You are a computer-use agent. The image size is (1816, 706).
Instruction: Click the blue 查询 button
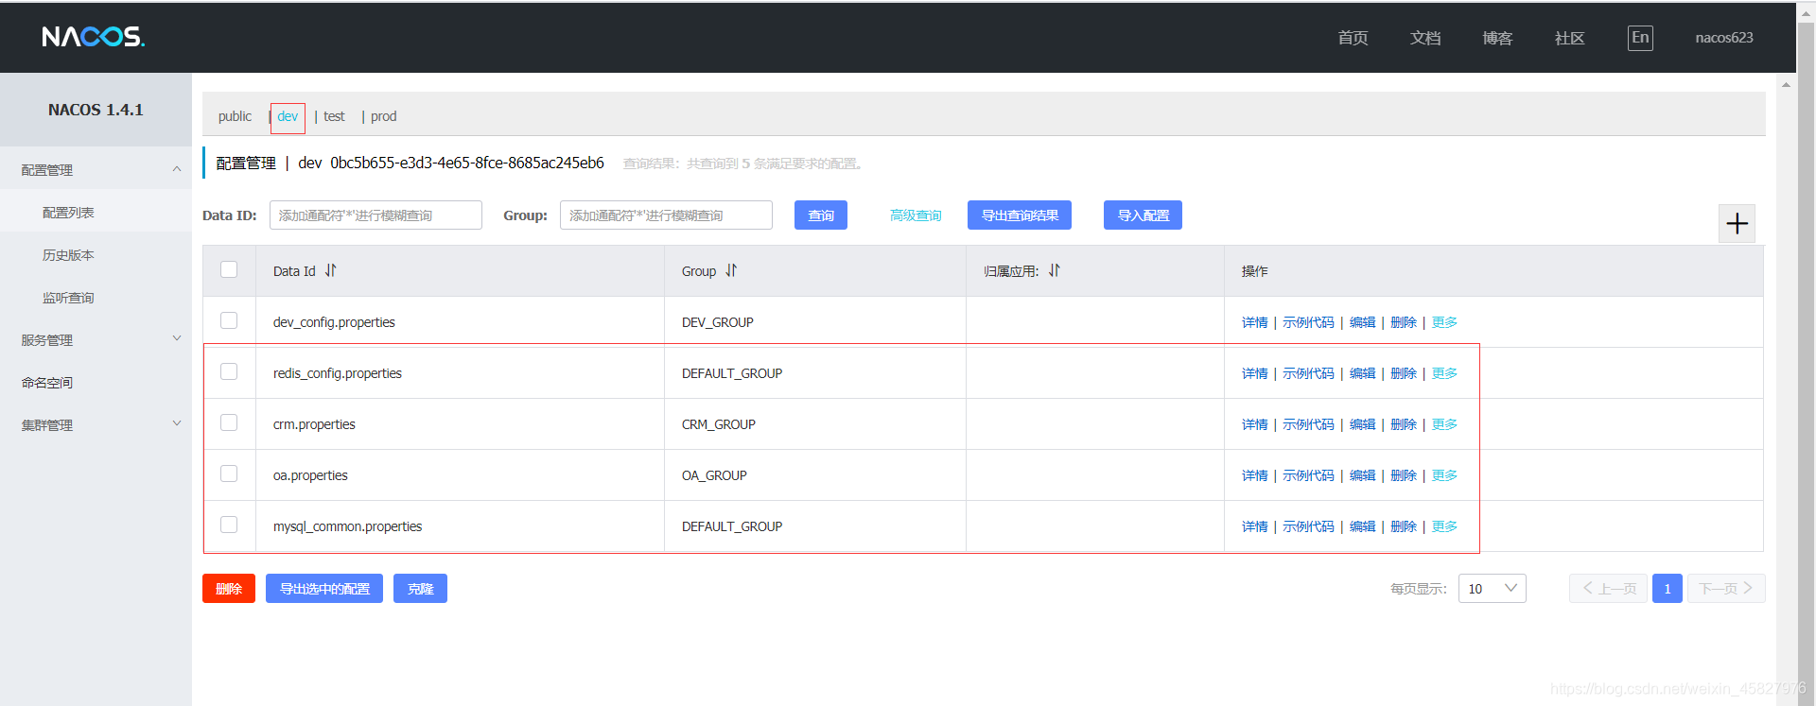click(821, 215)
